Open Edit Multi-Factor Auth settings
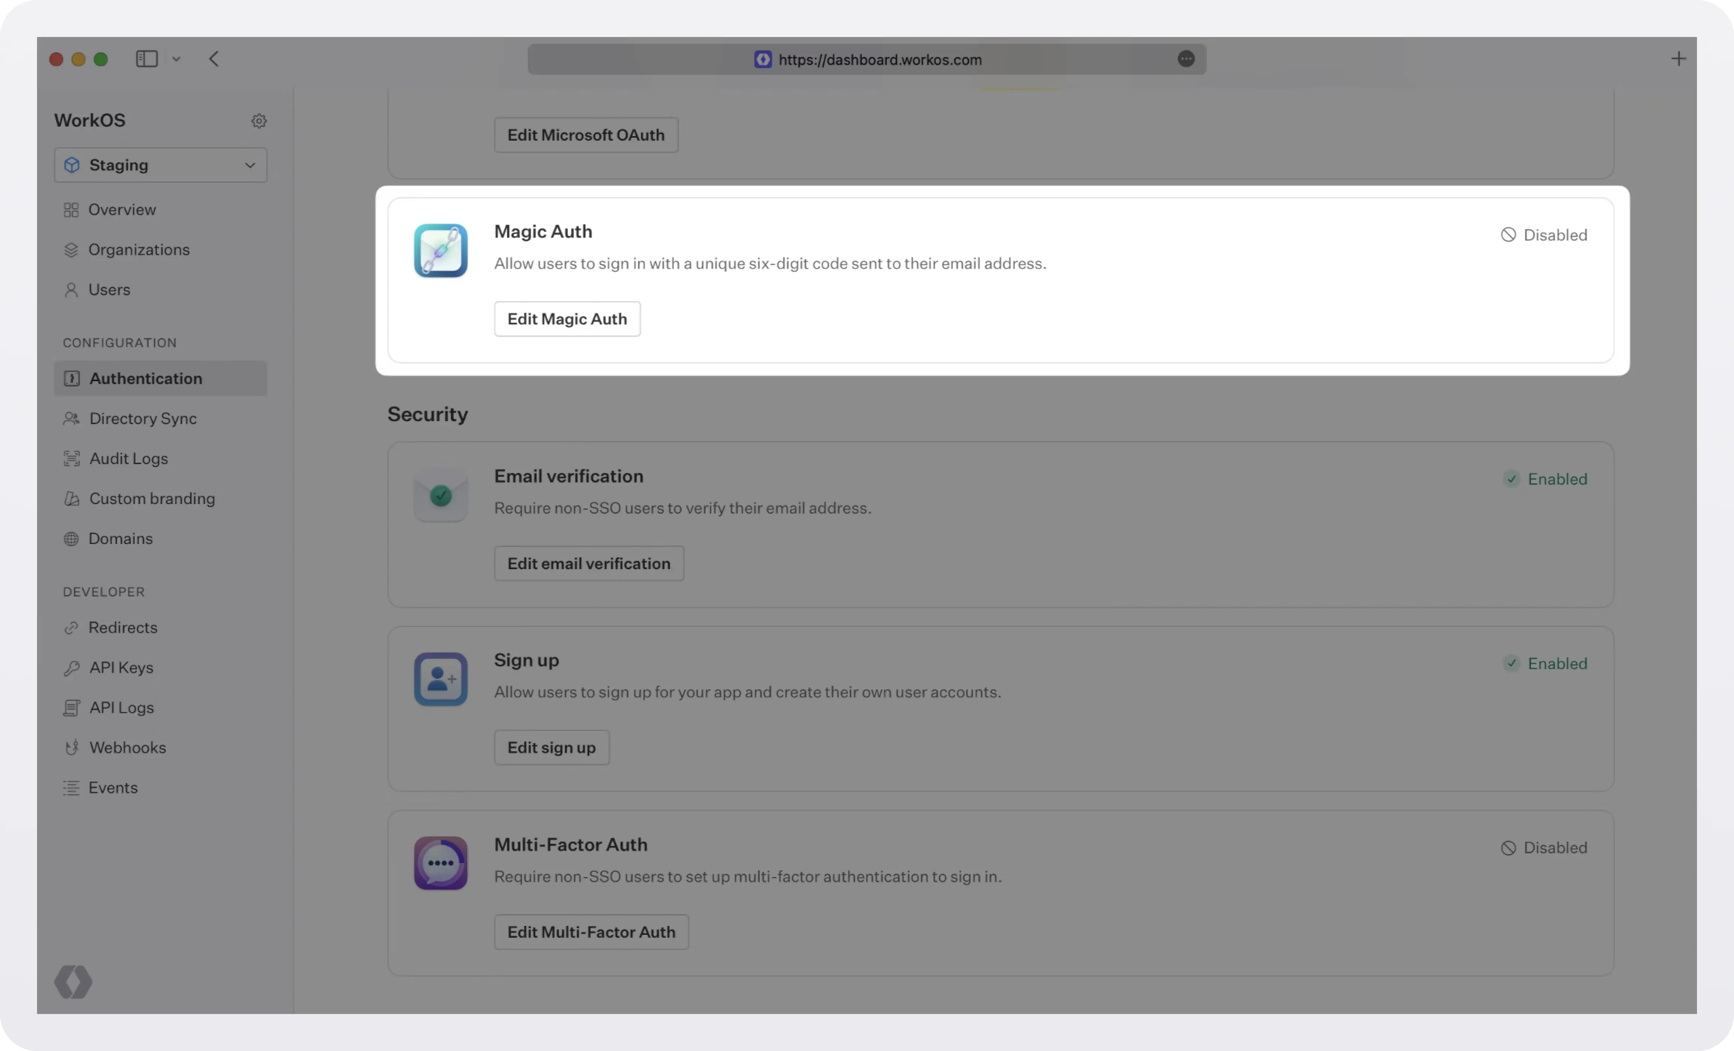The width and height of the screenshot is (1734, 1051). (591, 932)
